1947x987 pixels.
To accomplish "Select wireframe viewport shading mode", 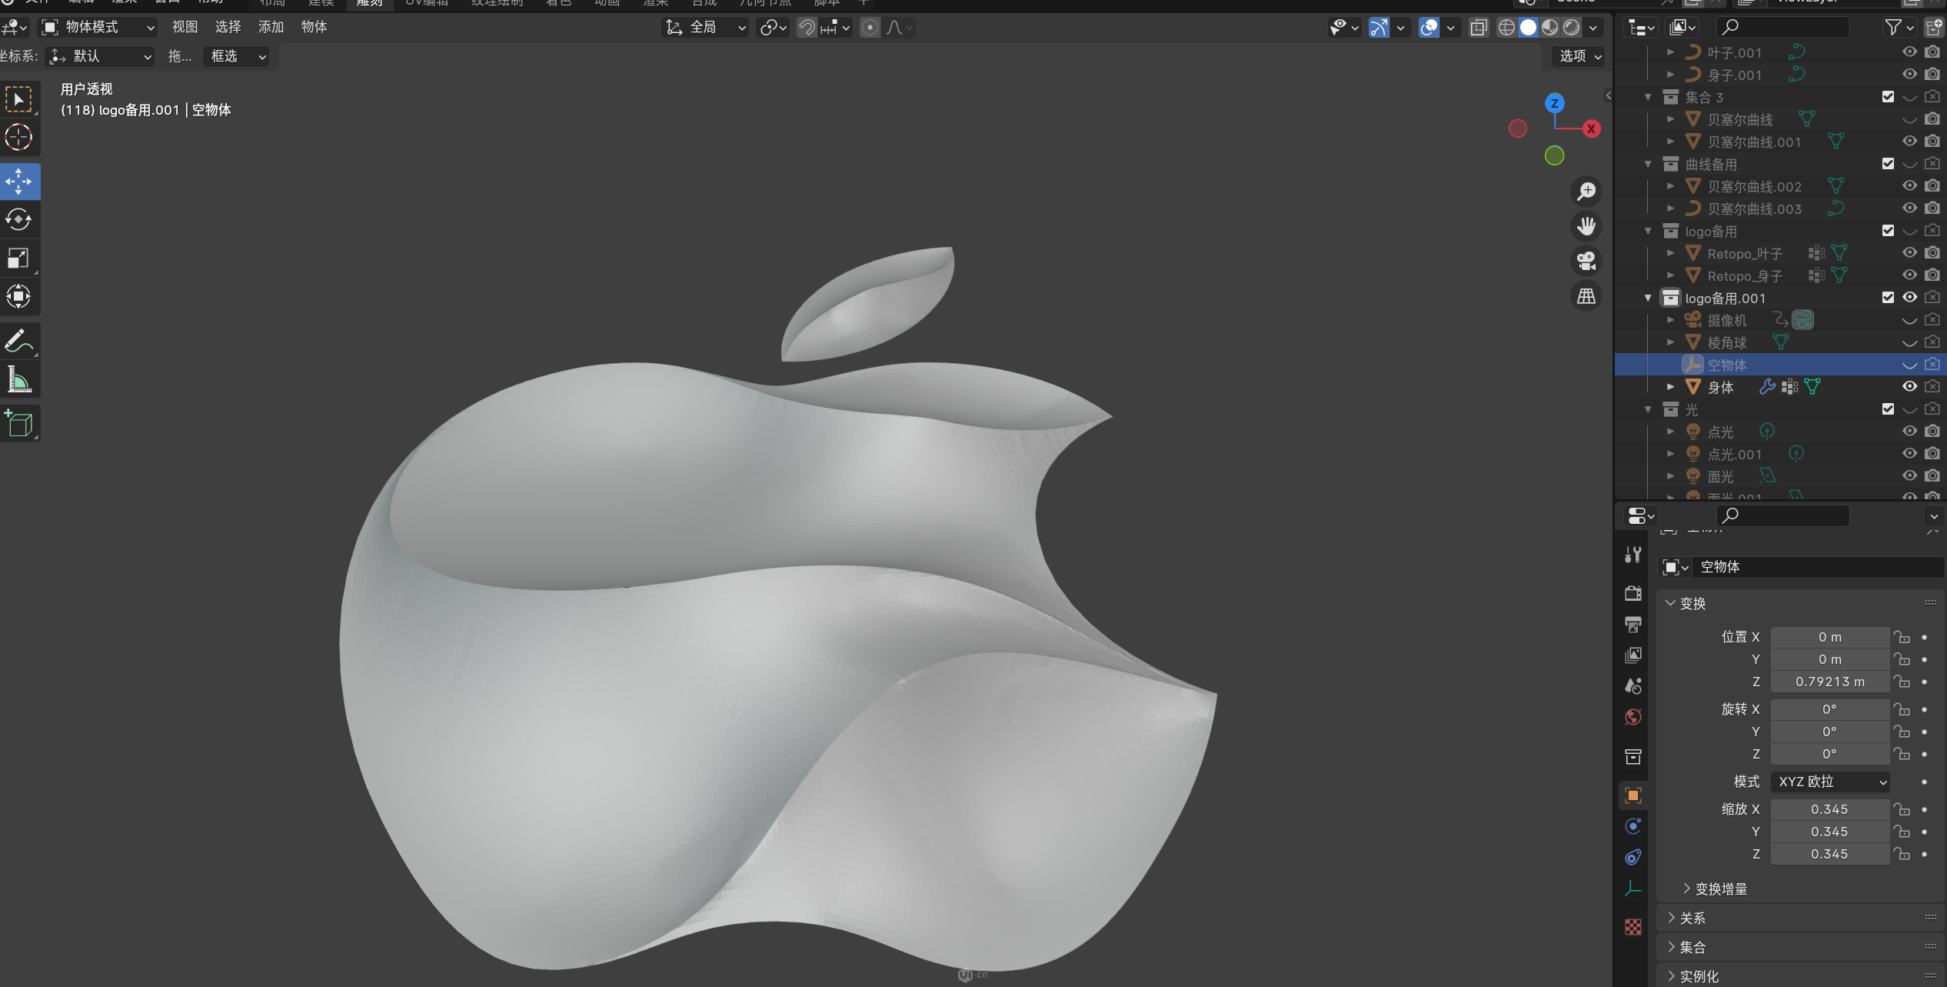I will [1506, 28].
